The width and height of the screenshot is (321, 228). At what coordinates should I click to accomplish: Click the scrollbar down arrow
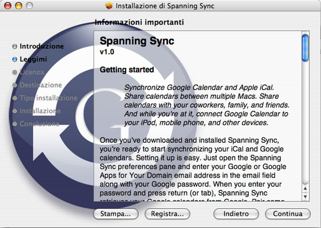tap(305, 196)
